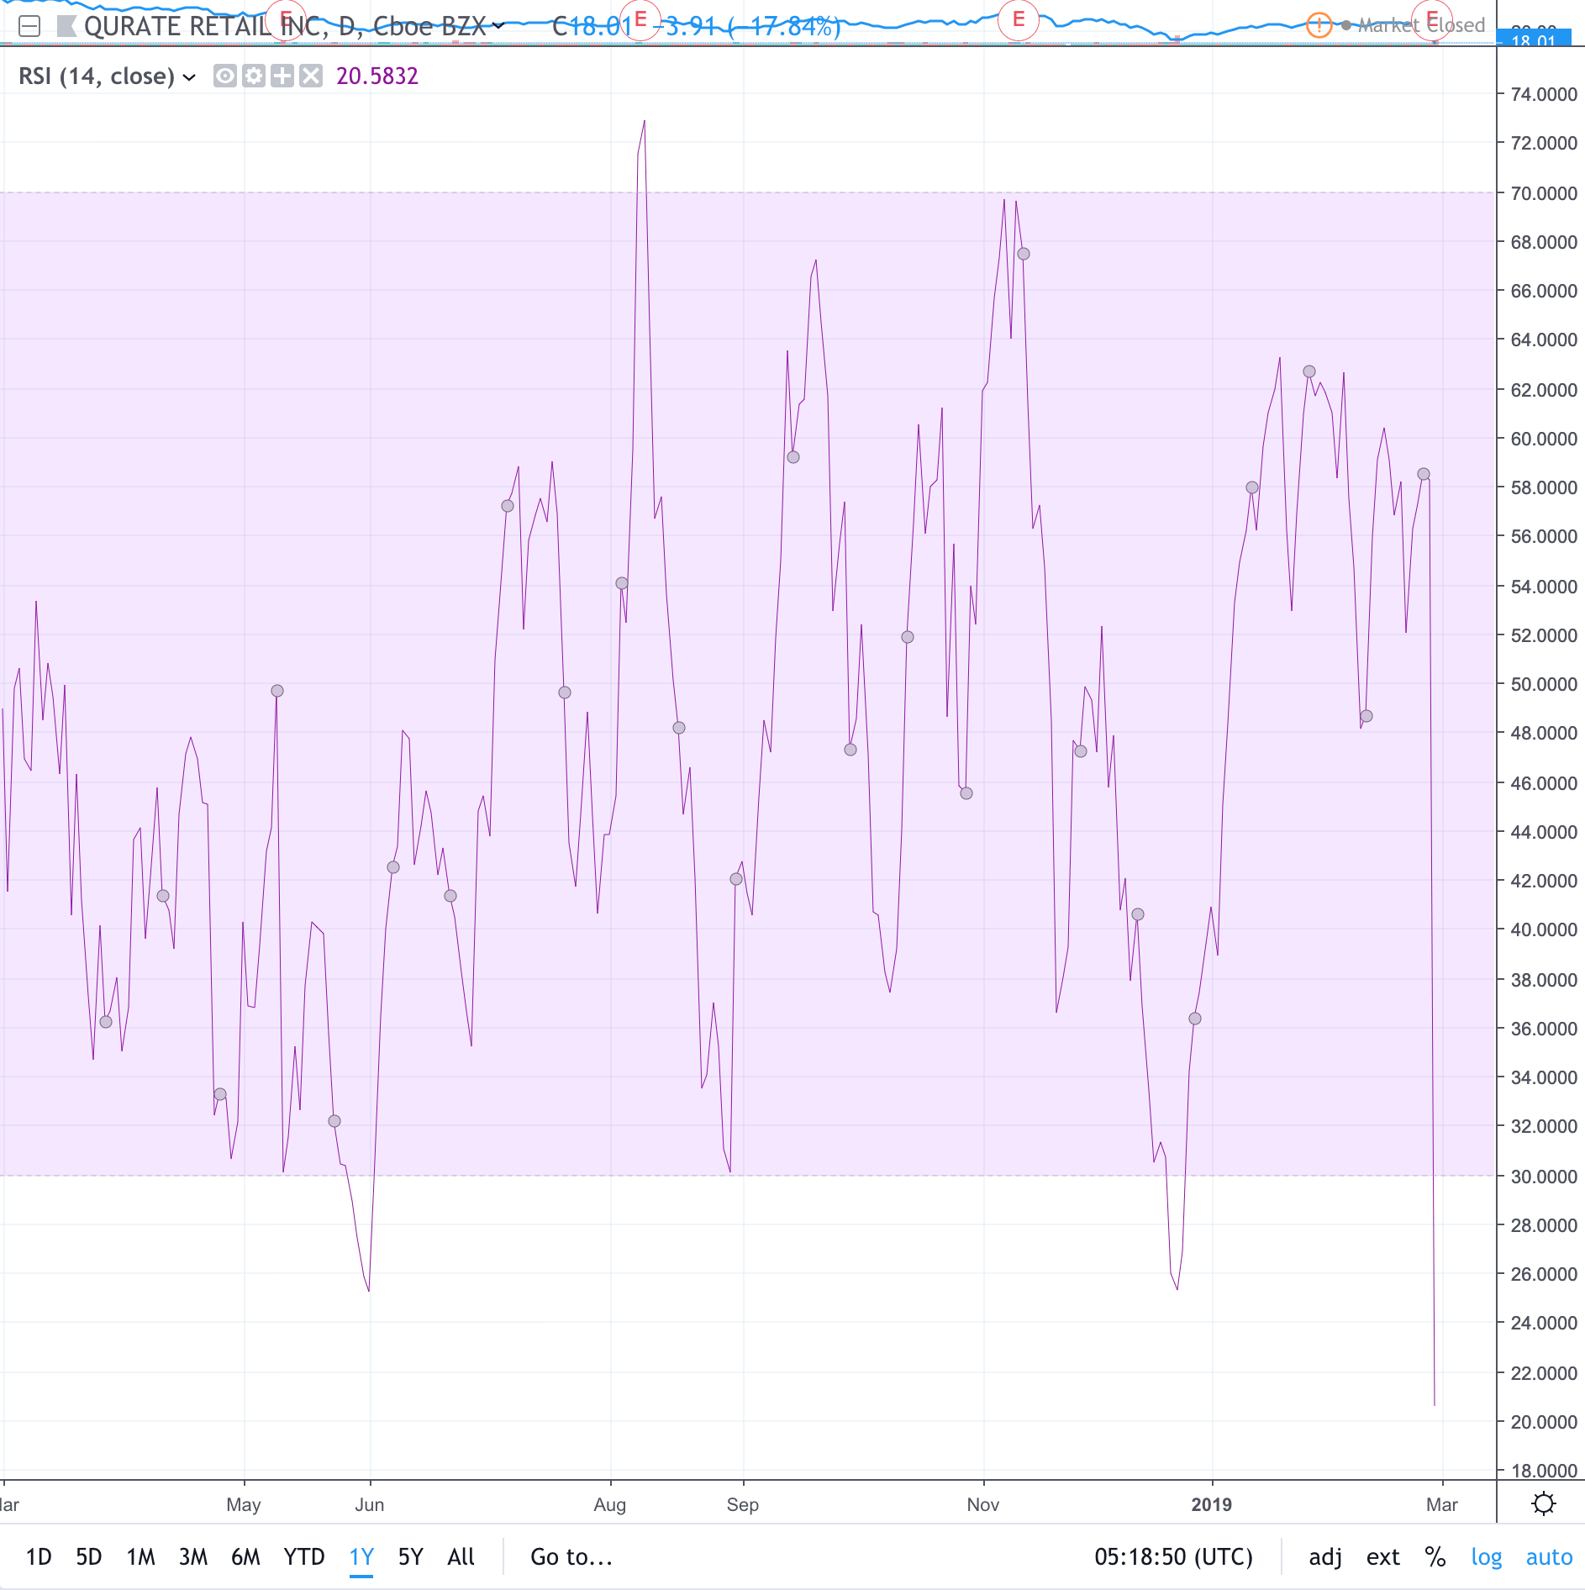The width and height of the screenshot is (1585, 1590).
Task: Expand the Cboe BZX symbol dropdown chevron
Action: tap(498, 26)
